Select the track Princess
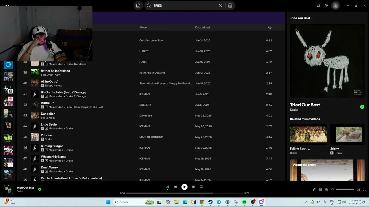The height and width of the screenshot is (207, 369). (x=47, y=135)
